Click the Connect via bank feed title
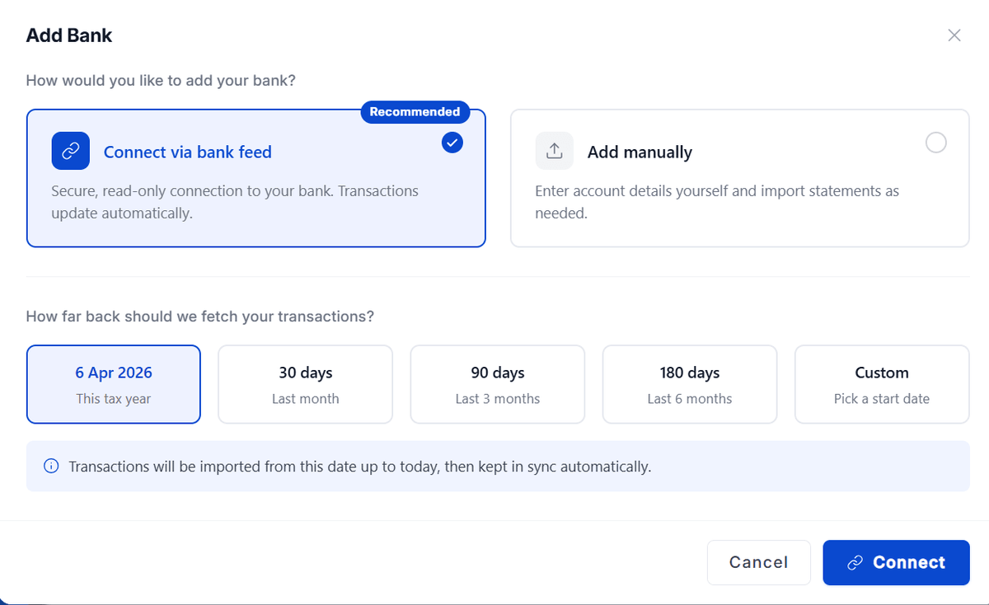989x605 pixels. pos(188,152)
